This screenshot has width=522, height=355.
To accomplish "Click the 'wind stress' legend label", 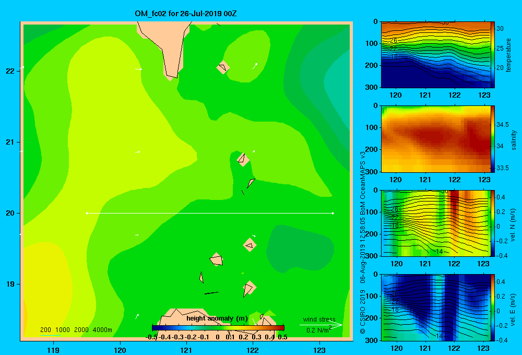I will point(319,319).
